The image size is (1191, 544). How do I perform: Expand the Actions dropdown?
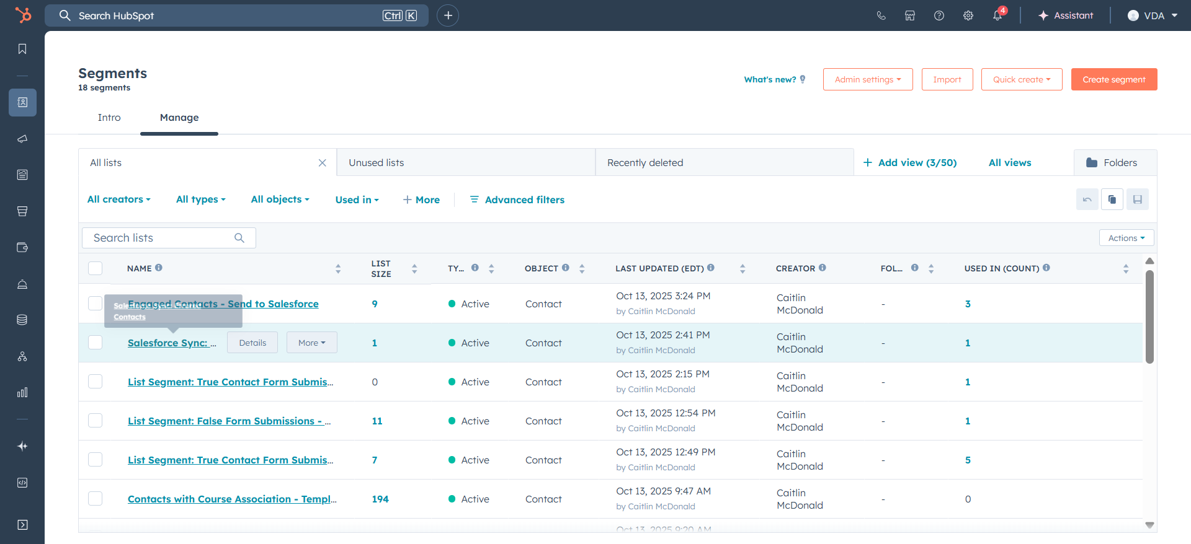(x=1126, y=238)
